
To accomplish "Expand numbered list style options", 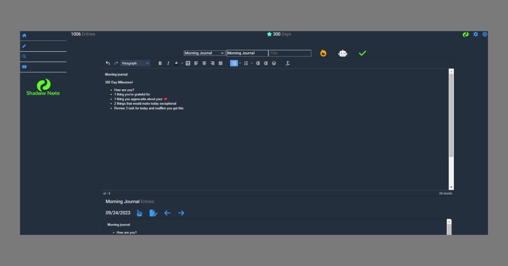I will (252, 63).
